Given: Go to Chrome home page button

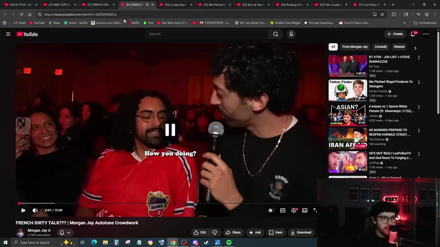Looking at the screenshot, I should coord(30,14).
